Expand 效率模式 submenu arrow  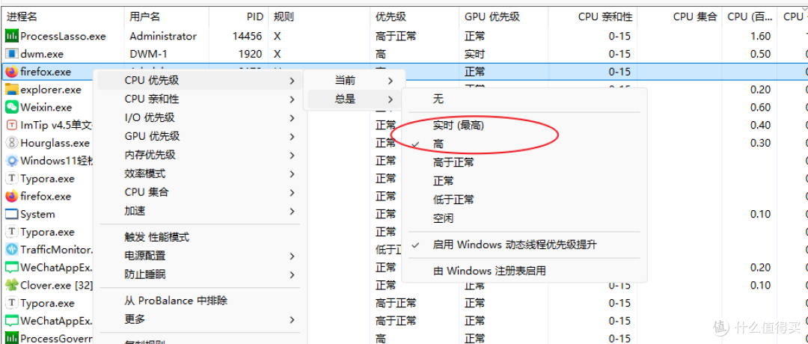click(293, 174)
